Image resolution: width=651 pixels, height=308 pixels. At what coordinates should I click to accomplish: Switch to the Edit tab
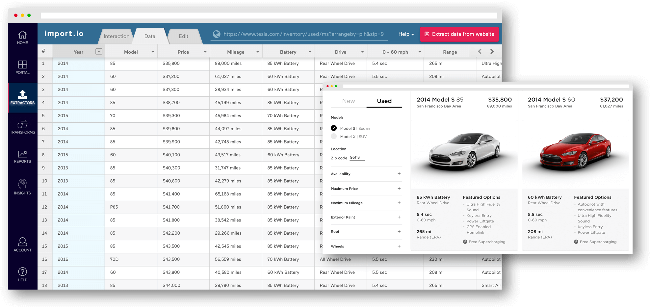(183, 36)
